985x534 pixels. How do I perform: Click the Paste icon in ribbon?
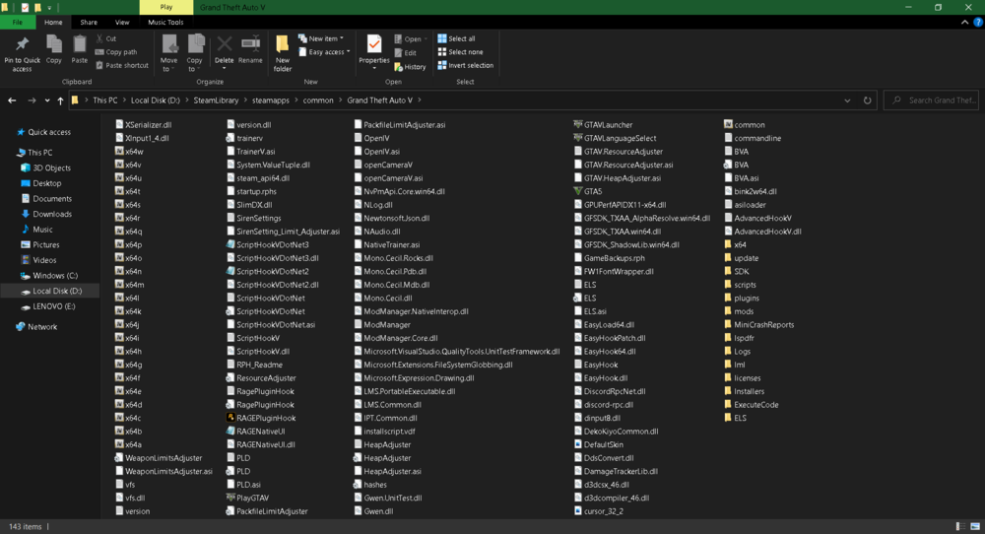pos(79,44)
